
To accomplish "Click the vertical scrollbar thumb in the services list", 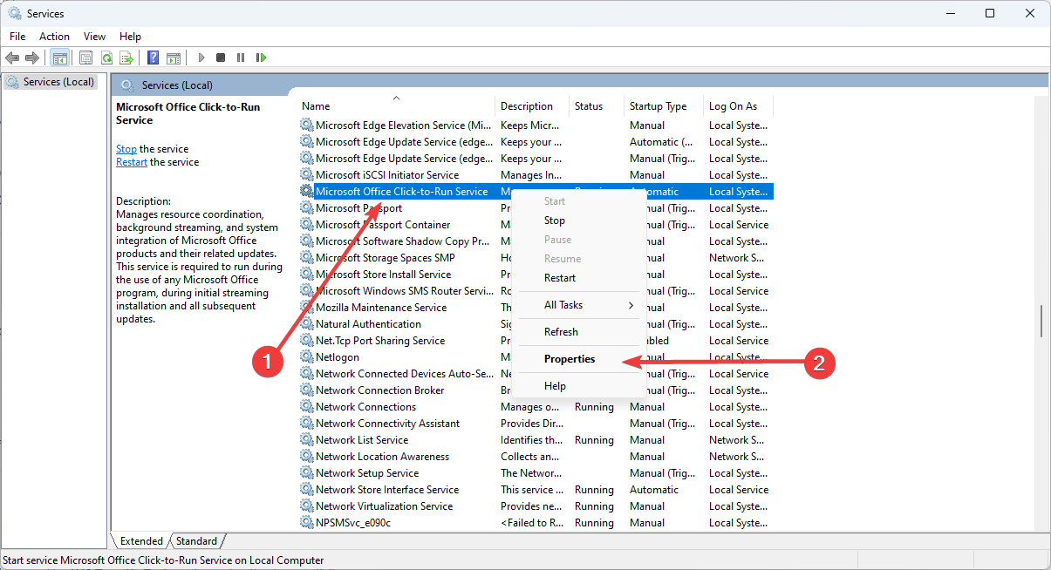I will pyautogui.click(x=1041, y=321).
